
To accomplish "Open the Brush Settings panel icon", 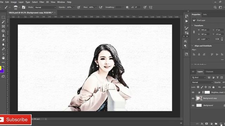I will pyautogui.click(x=24, y=7).
